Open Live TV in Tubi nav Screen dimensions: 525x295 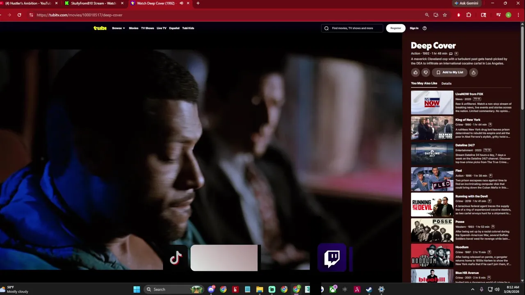click(x=162, y=28)
